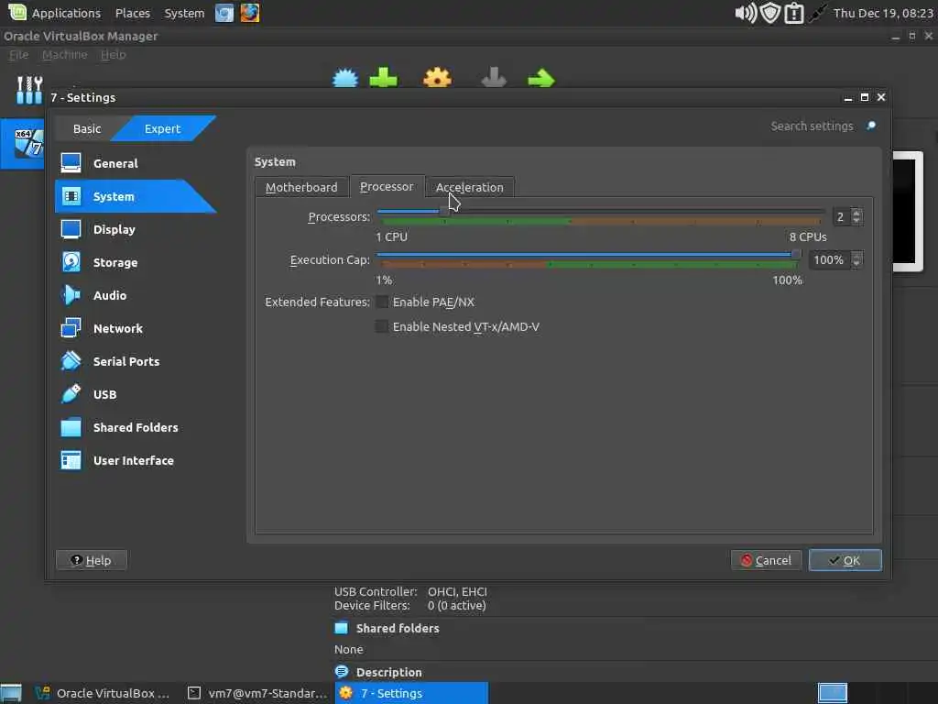
Task: Open the Help menu in VirtualBox Manager
Action: click(x=113, y=54)
